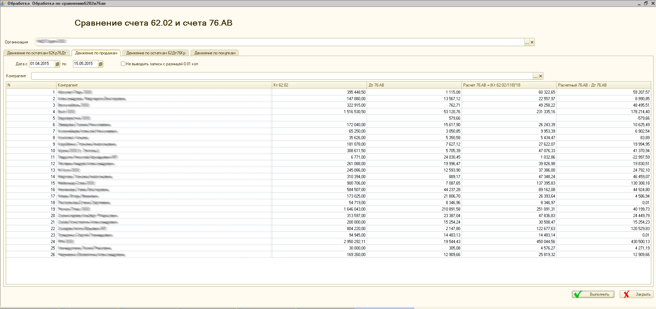This screenshot has height=309, width=656.
Task: Select cell 12 909,66 in Дт 76.АВ column
Action: pyautogui.click(x=414, y=255)
